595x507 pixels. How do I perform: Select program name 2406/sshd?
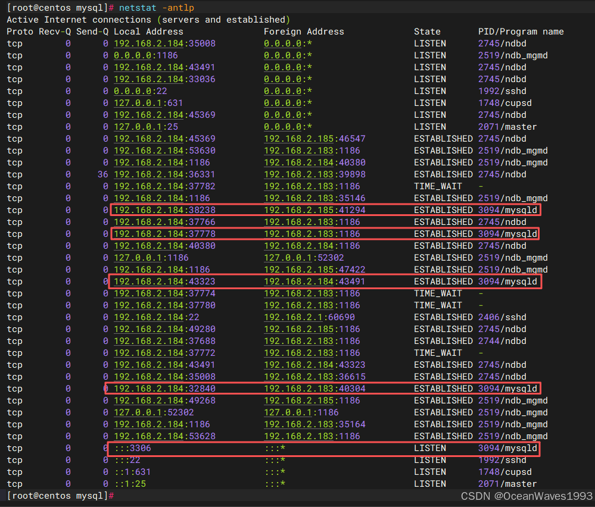click(503, 317)
